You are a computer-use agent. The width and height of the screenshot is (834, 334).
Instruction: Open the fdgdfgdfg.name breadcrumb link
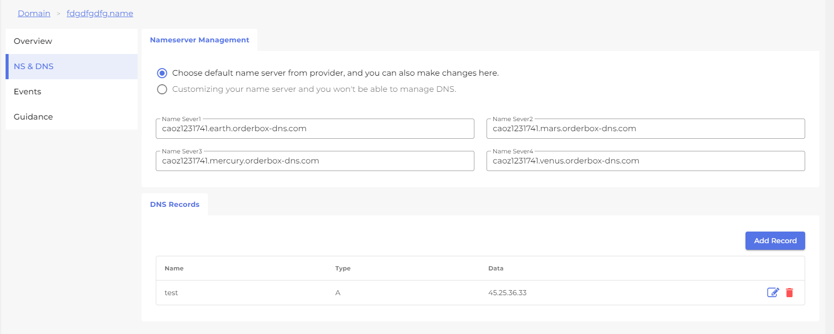(x=100, y=13)
